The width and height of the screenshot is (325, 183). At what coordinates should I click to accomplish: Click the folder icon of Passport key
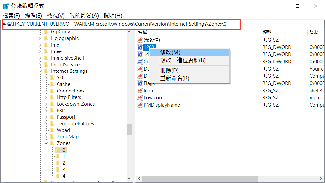pos(52,117)
